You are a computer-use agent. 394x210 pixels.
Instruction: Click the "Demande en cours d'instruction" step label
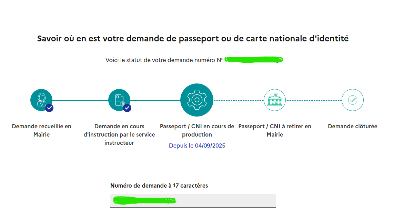pyautogui.click(x=119, y=134)
